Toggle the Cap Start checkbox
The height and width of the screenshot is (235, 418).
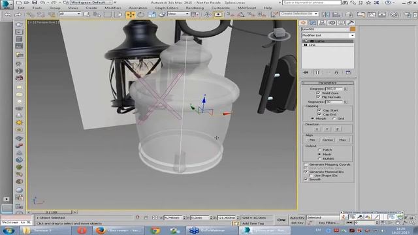[x=319, y=110]
